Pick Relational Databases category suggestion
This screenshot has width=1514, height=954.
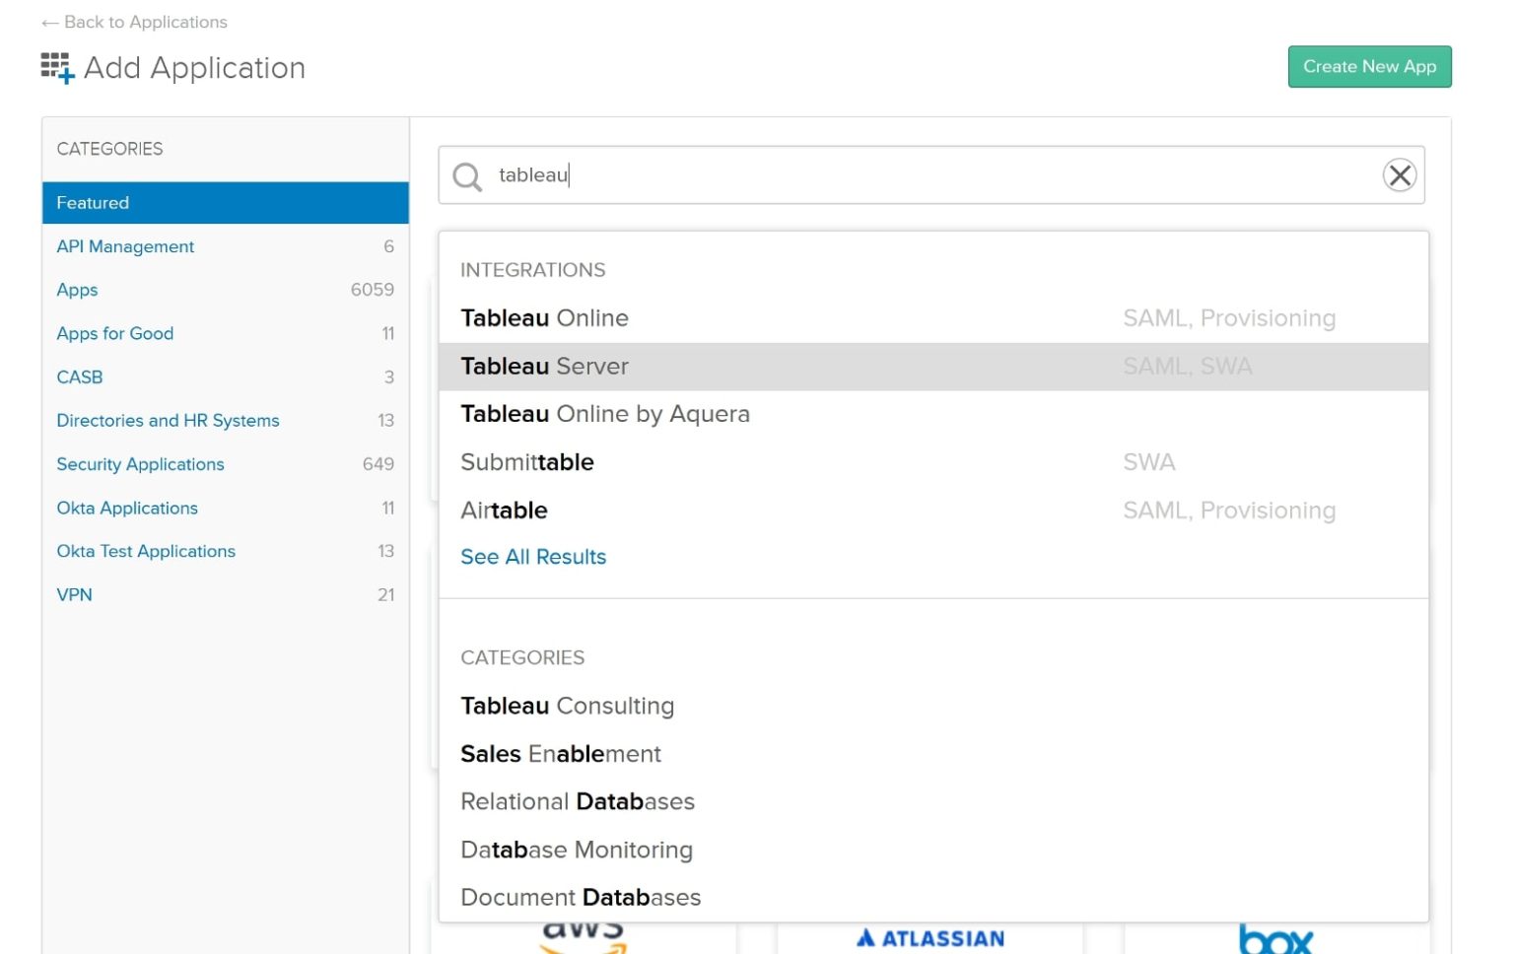[x=577, y=802]
